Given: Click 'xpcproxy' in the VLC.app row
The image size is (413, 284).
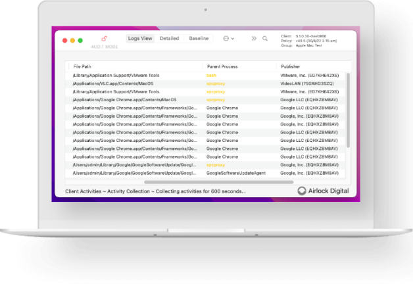Looking at the screenshot, I should pos(216,83).
